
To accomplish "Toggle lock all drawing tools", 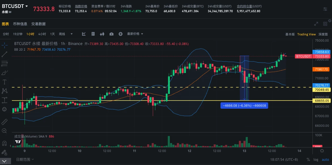I will coord(5,152).
